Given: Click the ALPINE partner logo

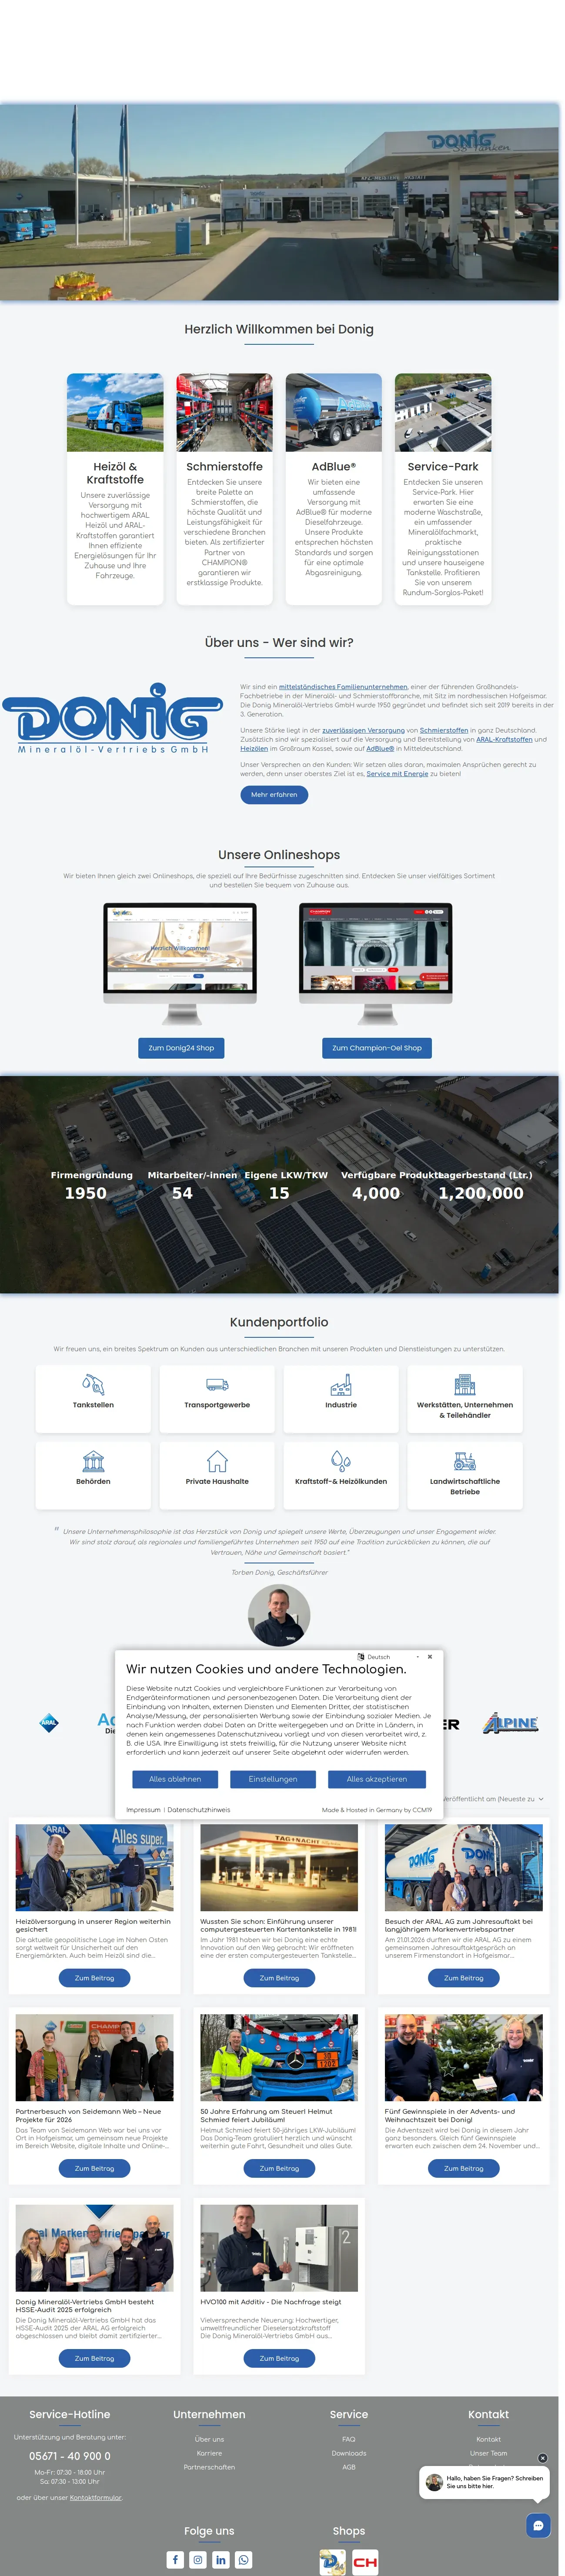Looking at the screenshot, I should [x=511, y=1723].
